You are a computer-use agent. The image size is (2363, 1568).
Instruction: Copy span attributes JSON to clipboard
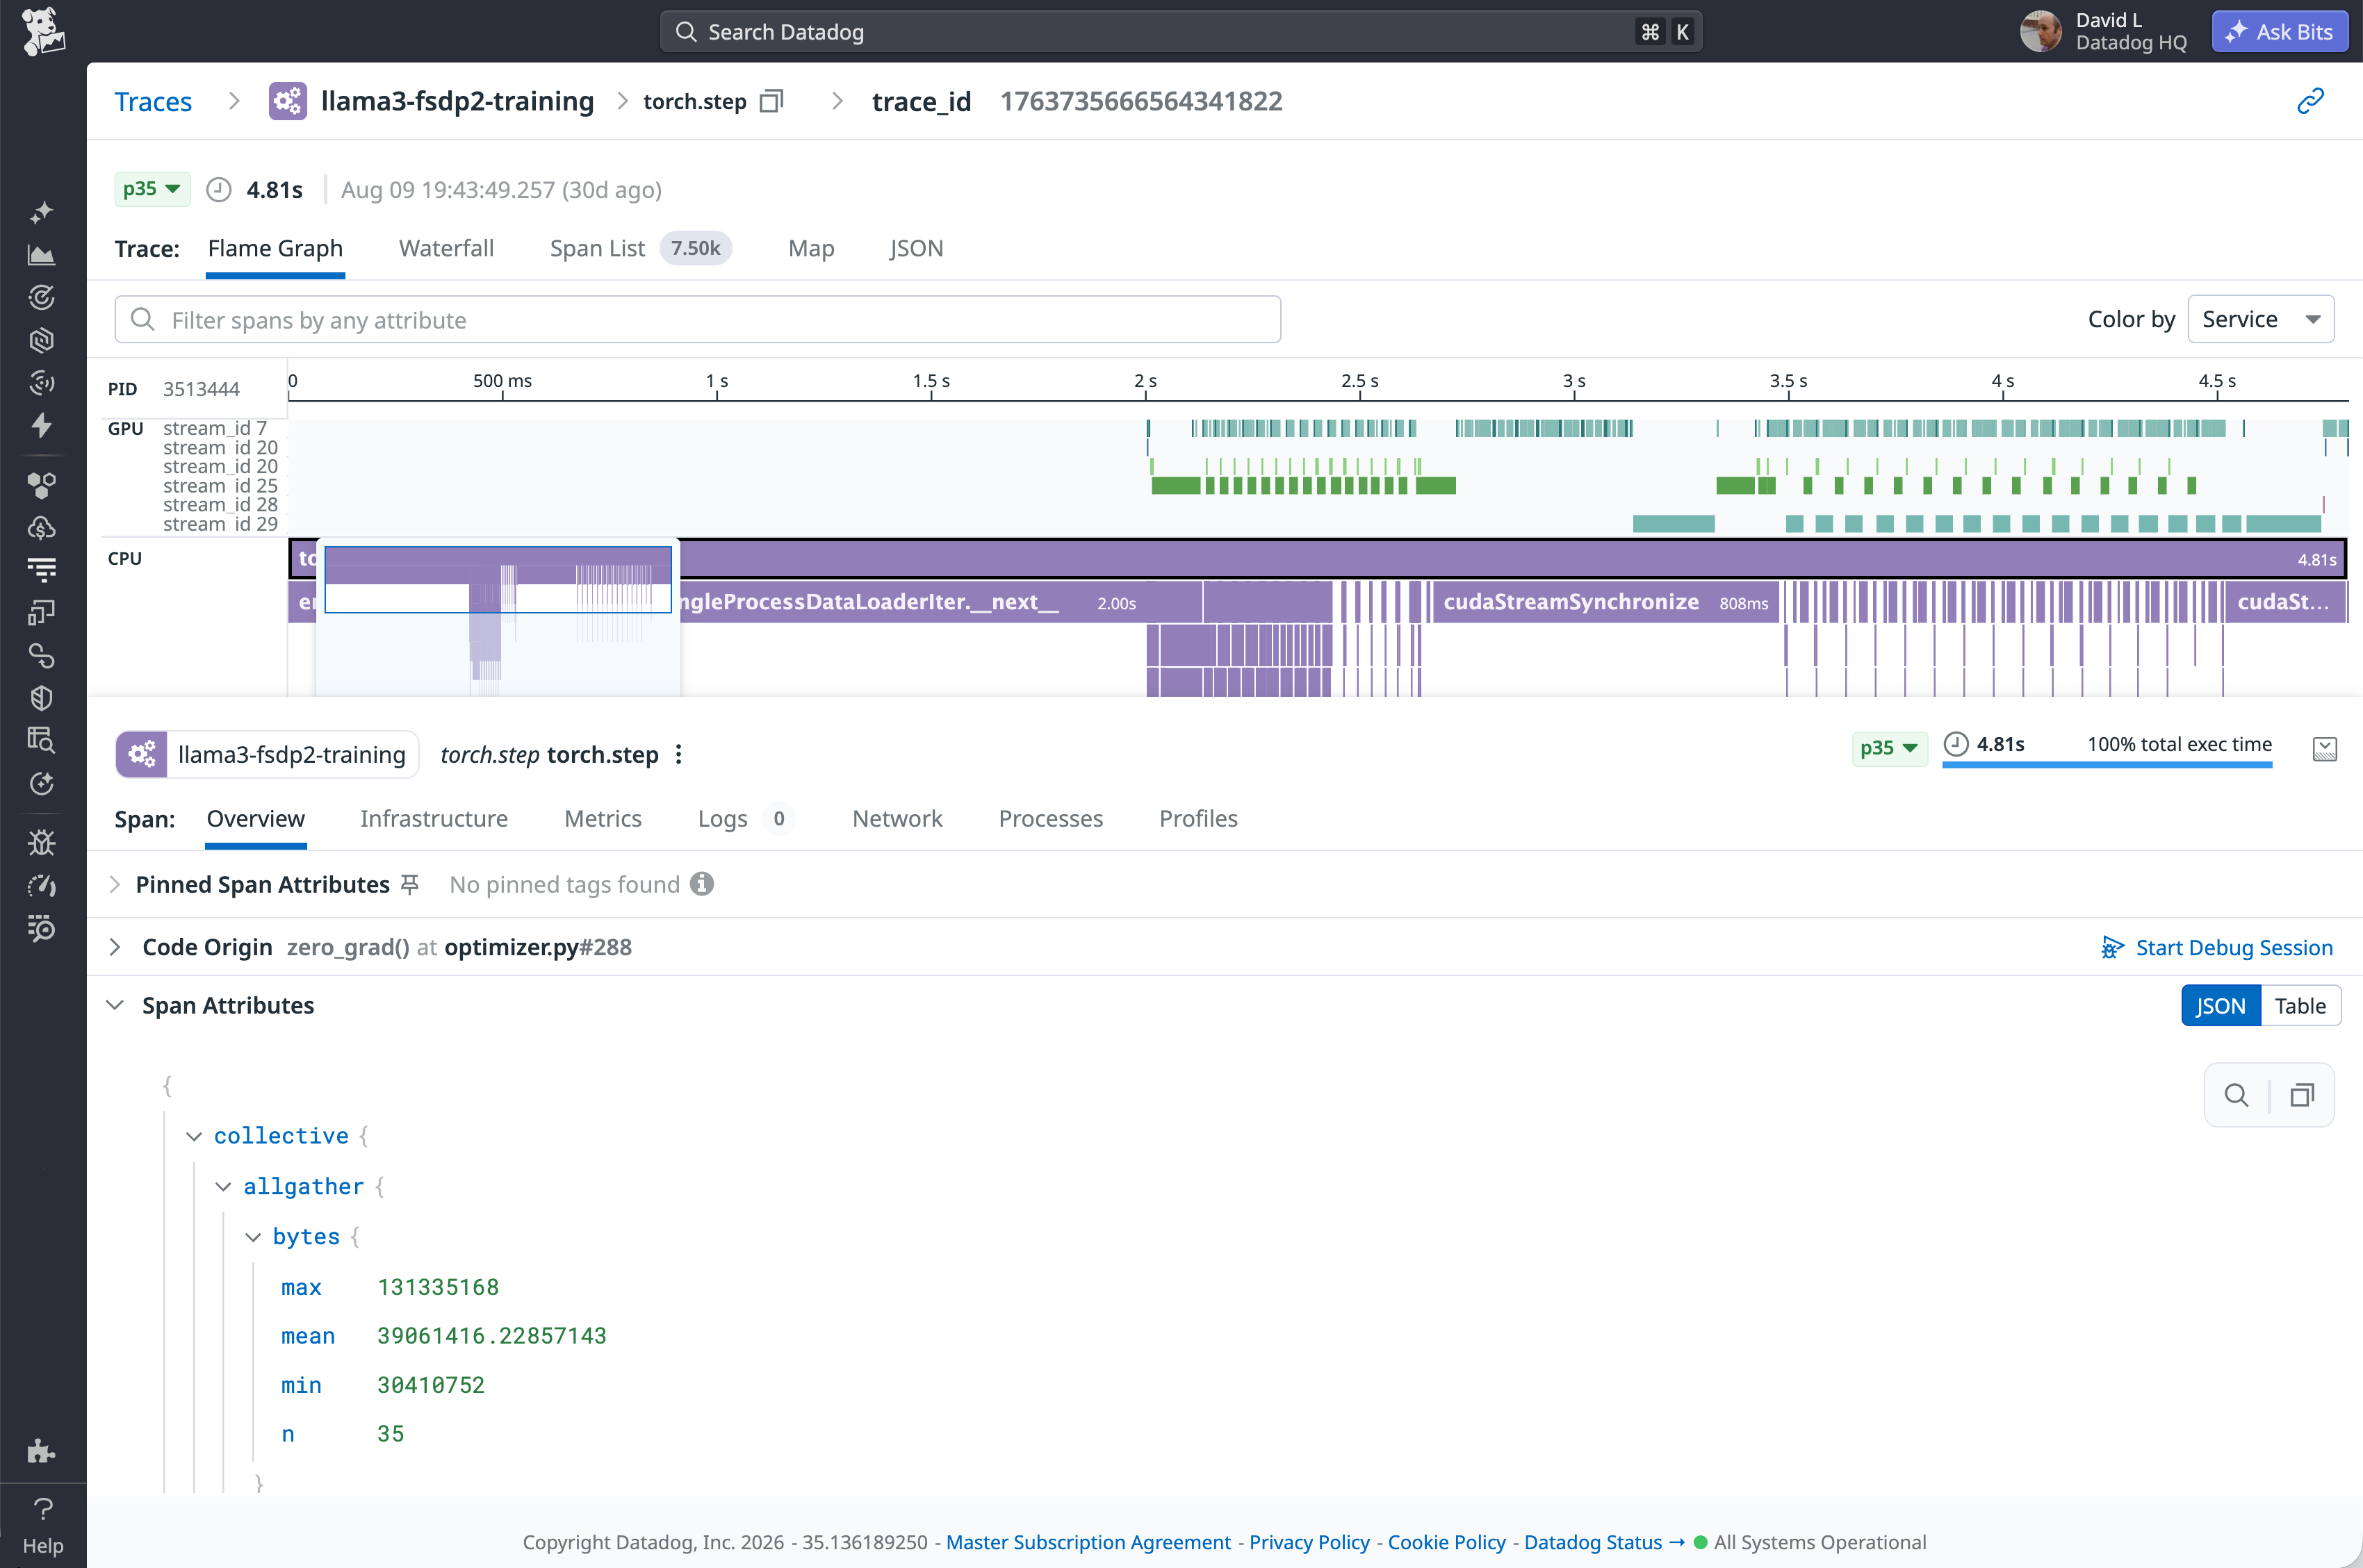pos(2302,1095)
